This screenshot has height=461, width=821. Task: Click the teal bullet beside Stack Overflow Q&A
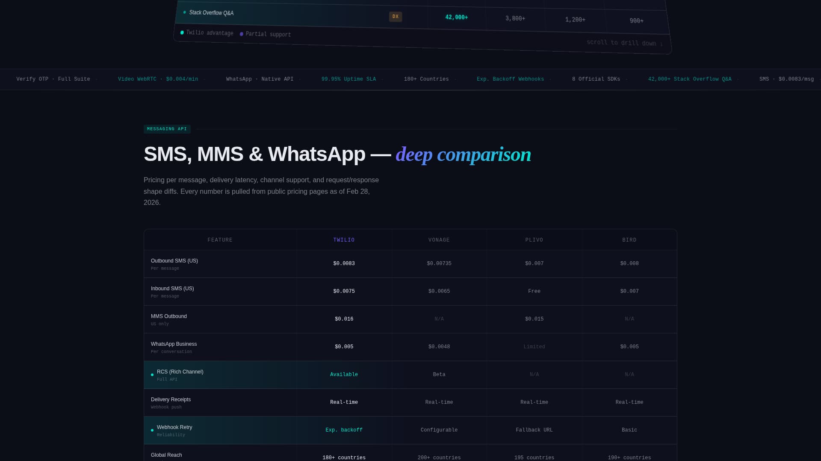point(184,12)
